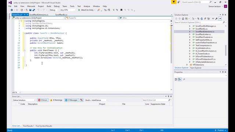This screenshot has width=235, height=132.
Task: Open the Toolbox side panel
Action: pos(10,16)
